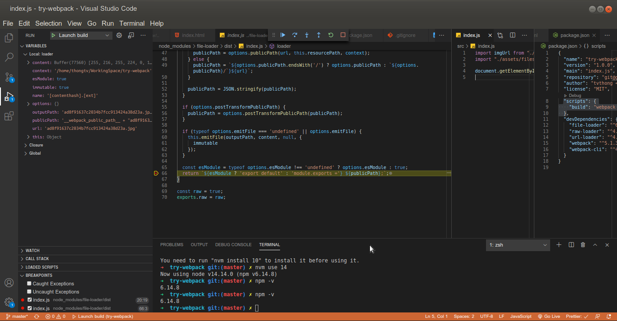Stop the debugging session
617x321 pixels.
[x=343, y=35]
